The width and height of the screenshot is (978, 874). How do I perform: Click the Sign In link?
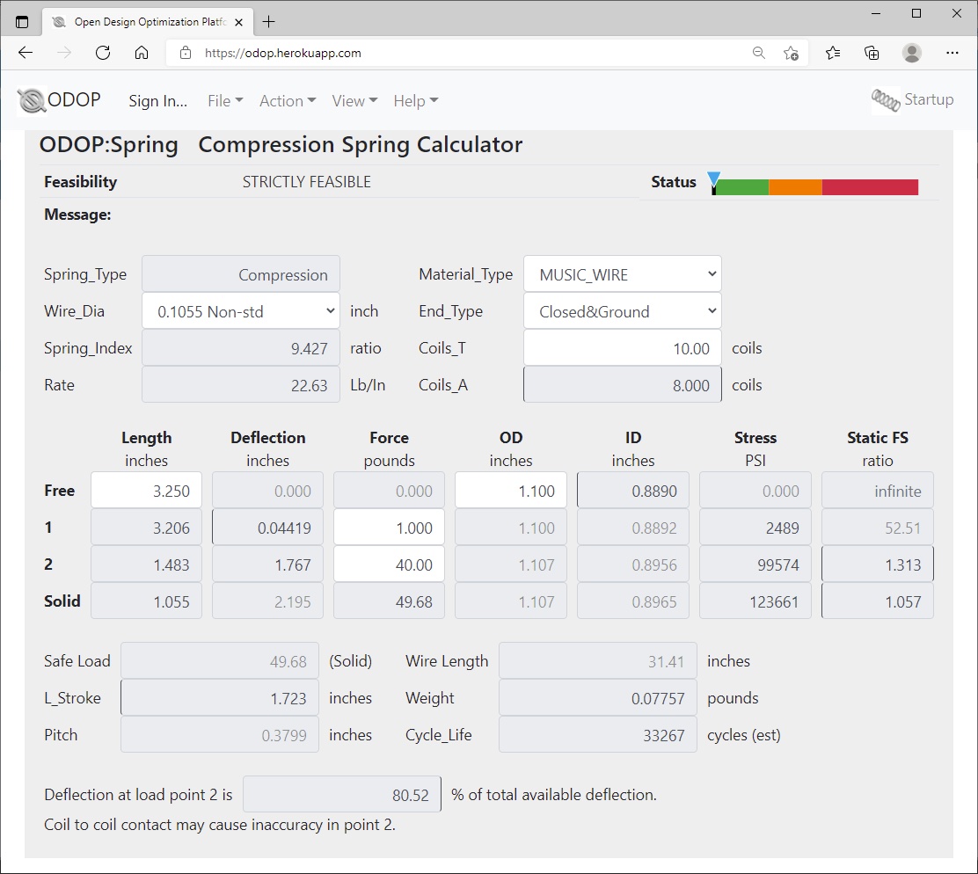(x=157, y=100)
